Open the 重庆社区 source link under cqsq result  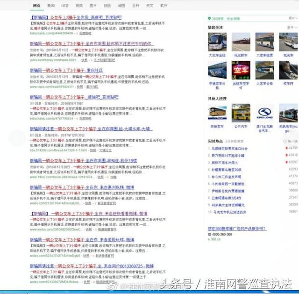pos(93,87)
